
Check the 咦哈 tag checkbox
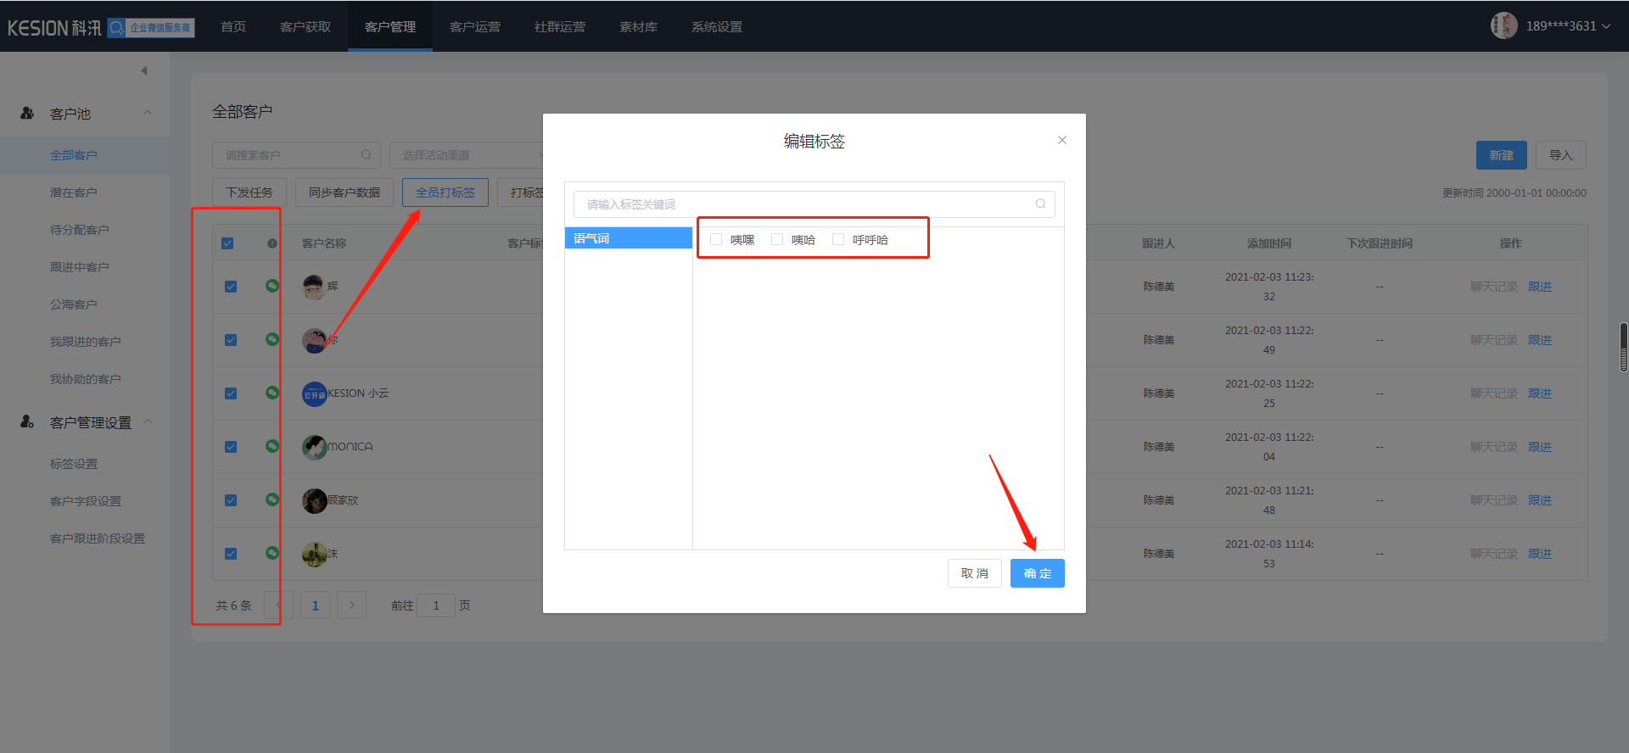click(x=777, y=240)
